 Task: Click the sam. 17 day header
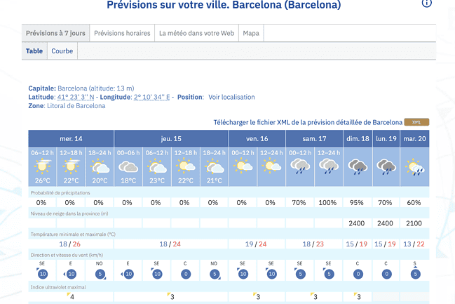click(x=314, y=138)
